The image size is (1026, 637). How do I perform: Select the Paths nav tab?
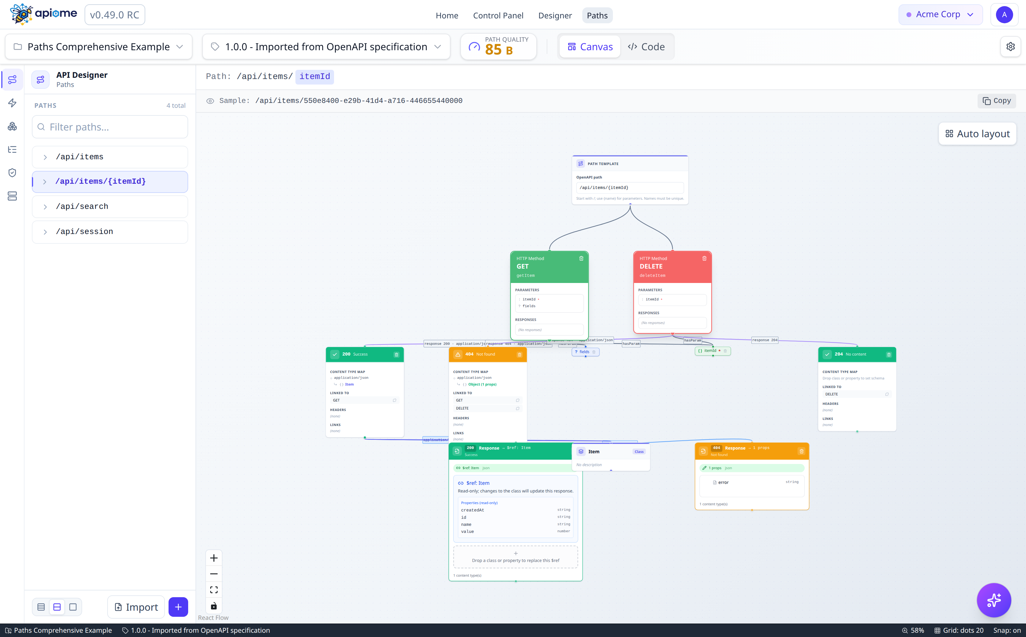(x=597, y=15)
